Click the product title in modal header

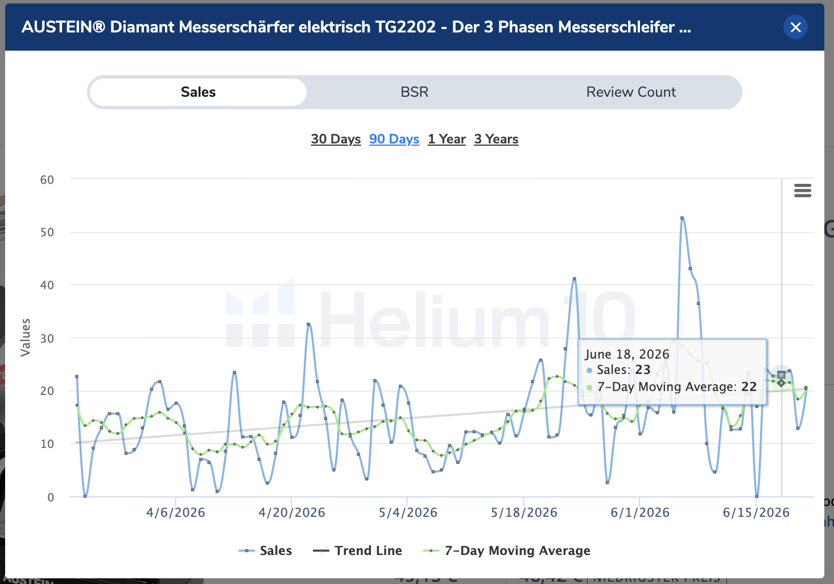(356, 27)
